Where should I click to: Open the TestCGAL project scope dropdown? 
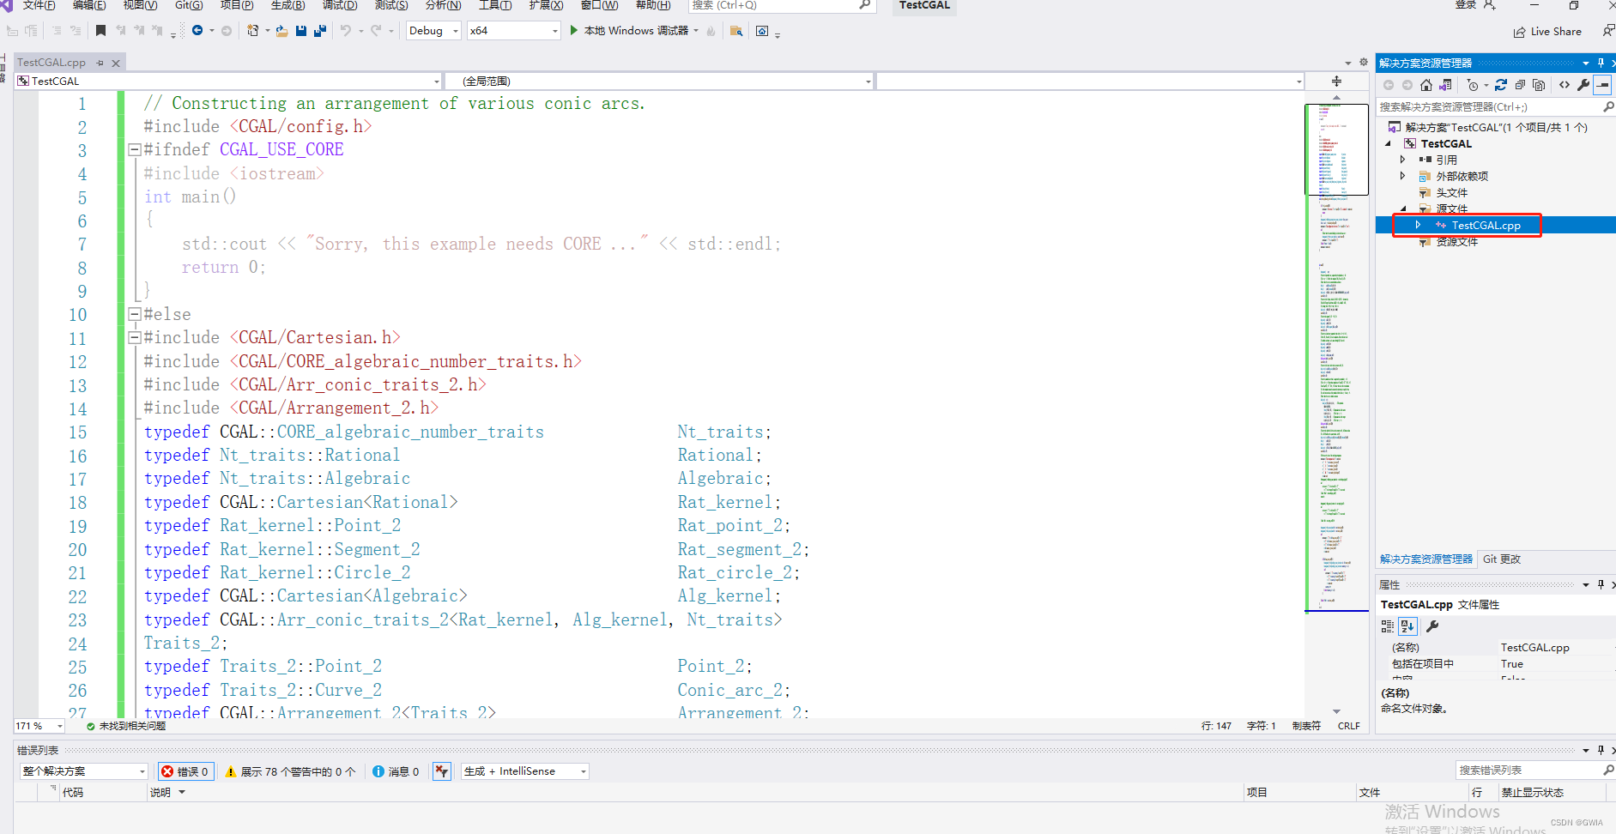[x=228, y=81]
